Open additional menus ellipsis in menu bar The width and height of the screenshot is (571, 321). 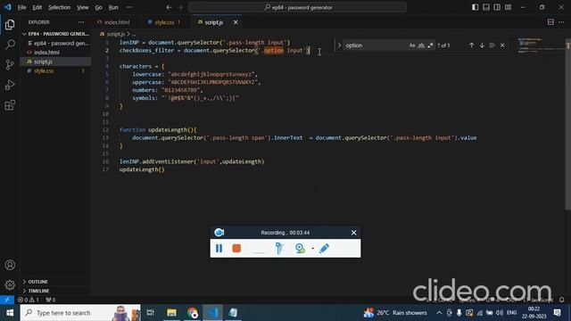coord(129,7)
